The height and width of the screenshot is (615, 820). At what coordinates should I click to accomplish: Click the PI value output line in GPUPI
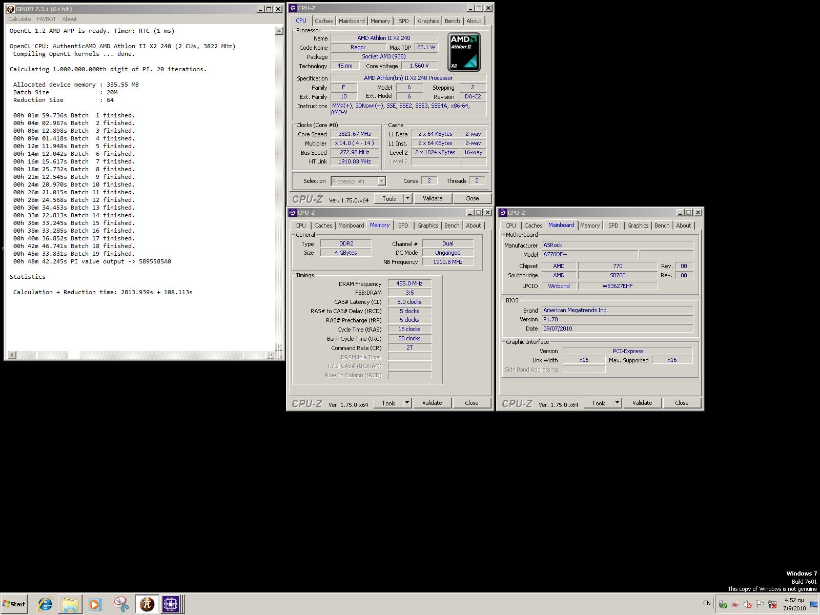(92, 261)
